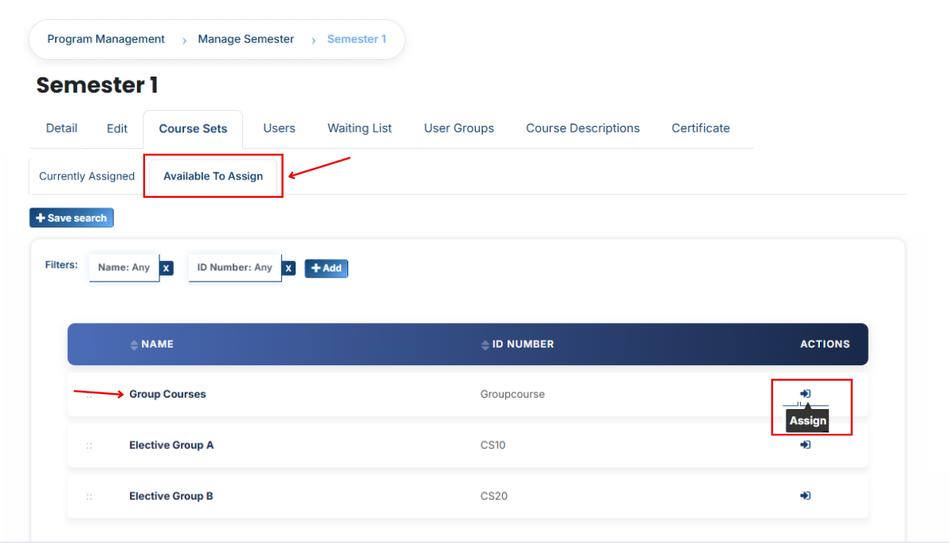
Task: Open the ID Number: Any filter dropdown
Action: pyautogui.click(x=235, y=268)
